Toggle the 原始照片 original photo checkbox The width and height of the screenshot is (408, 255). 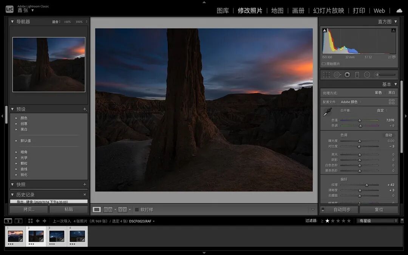pyautogui.click(x=324, y=64)
